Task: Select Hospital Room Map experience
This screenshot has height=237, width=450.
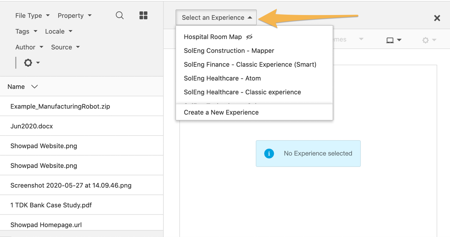Action: coord(213,37)
